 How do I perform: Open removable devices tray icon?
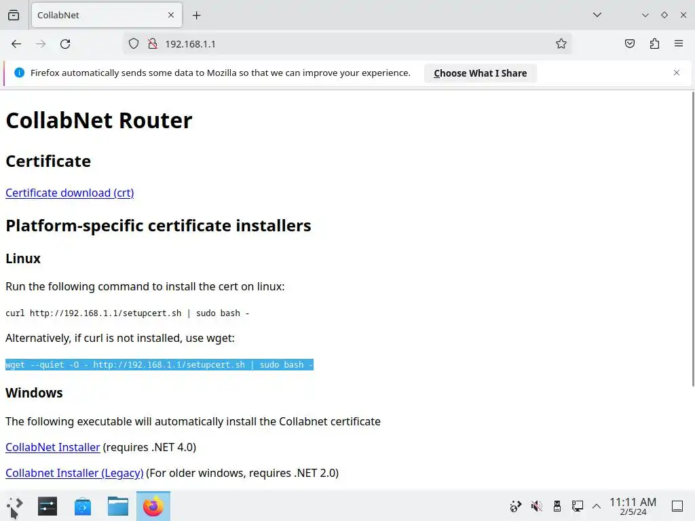coord(557,506)
